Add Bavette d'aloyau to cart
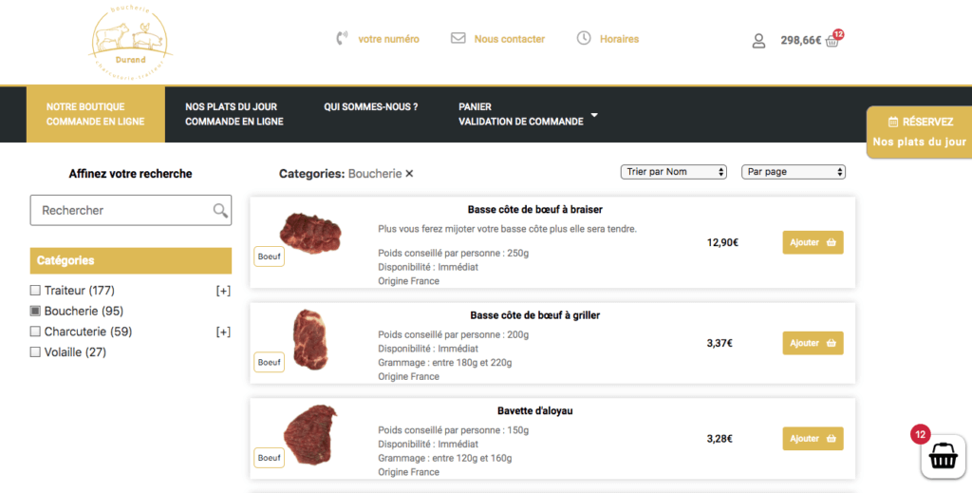The image size is (972, 493). (x=813, y=439)
